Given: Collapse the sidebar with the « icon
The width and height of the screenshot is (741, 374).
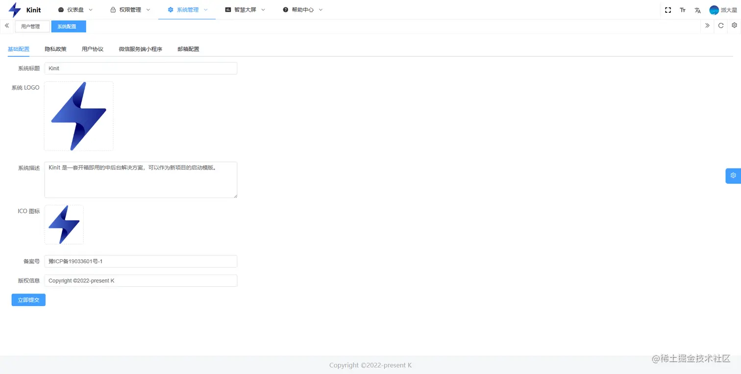Looking at the screenshot, I should [x=7, y=25].
